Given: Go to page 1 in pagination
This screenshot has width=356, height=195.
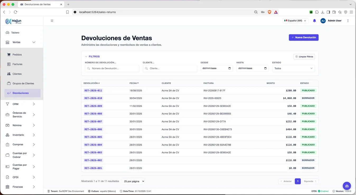Looking at the screenshot, I should coord(298,181).
